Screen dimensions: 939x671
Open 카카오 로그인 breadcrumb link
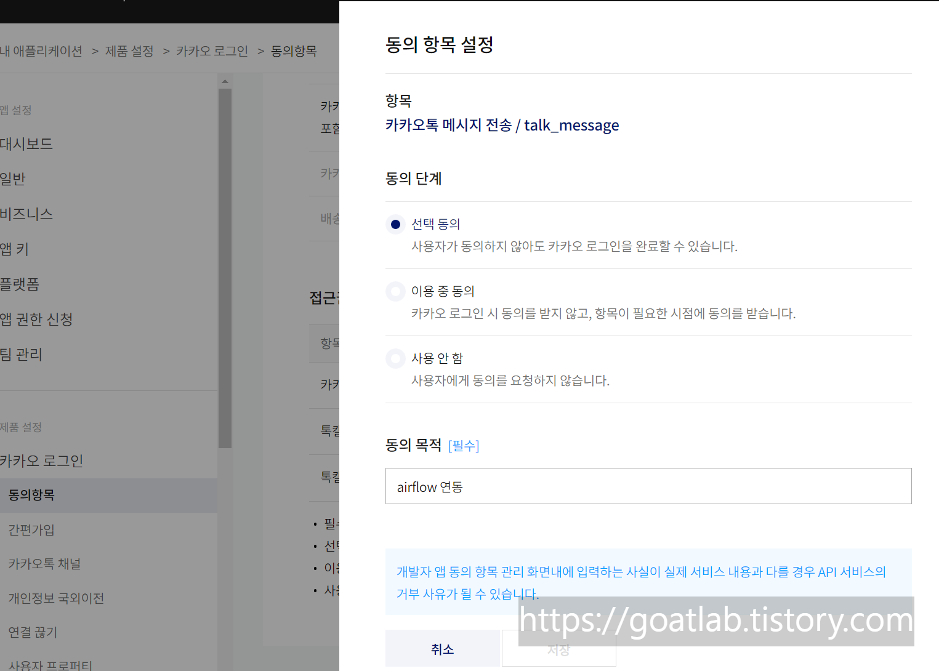coord(212,51)
